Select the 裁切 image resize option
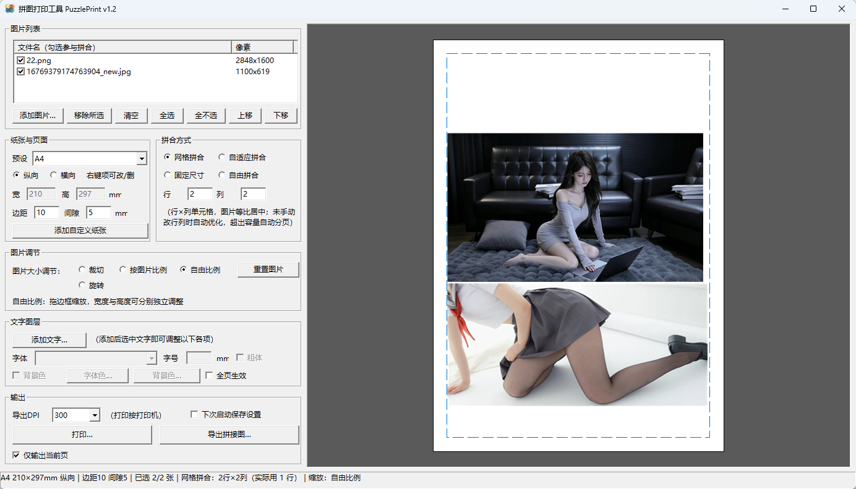 pyautogui.click(x=82, y=270)
